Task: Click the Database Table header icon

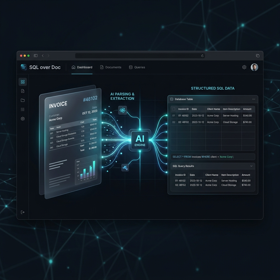Action: click(x=172, y=99)
